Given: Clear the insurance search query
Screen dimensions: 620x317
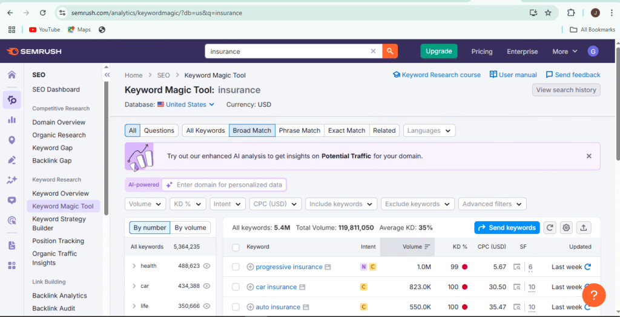Looking at the screenshot, I should [x=373, y=52].
